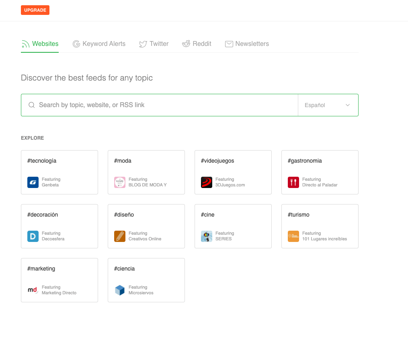Screen dimensions: 408x345
Task: Click the magnifier icon in the search bar
Action: (31, 105)
